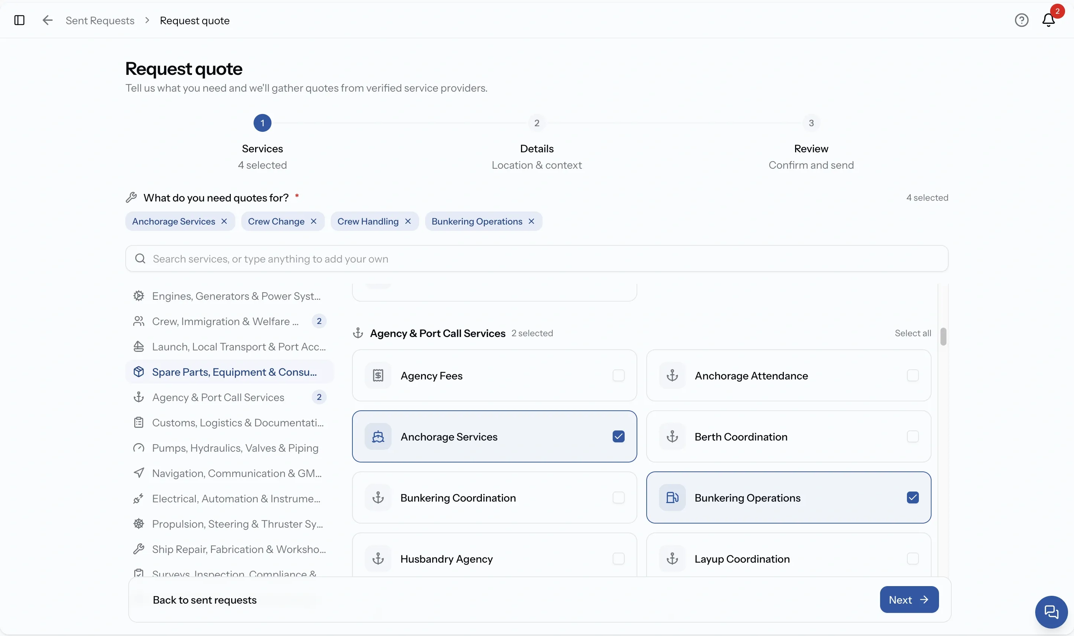Open the help question mark icon
The width and height of the screenshot is (1074, 636).
1021,20
